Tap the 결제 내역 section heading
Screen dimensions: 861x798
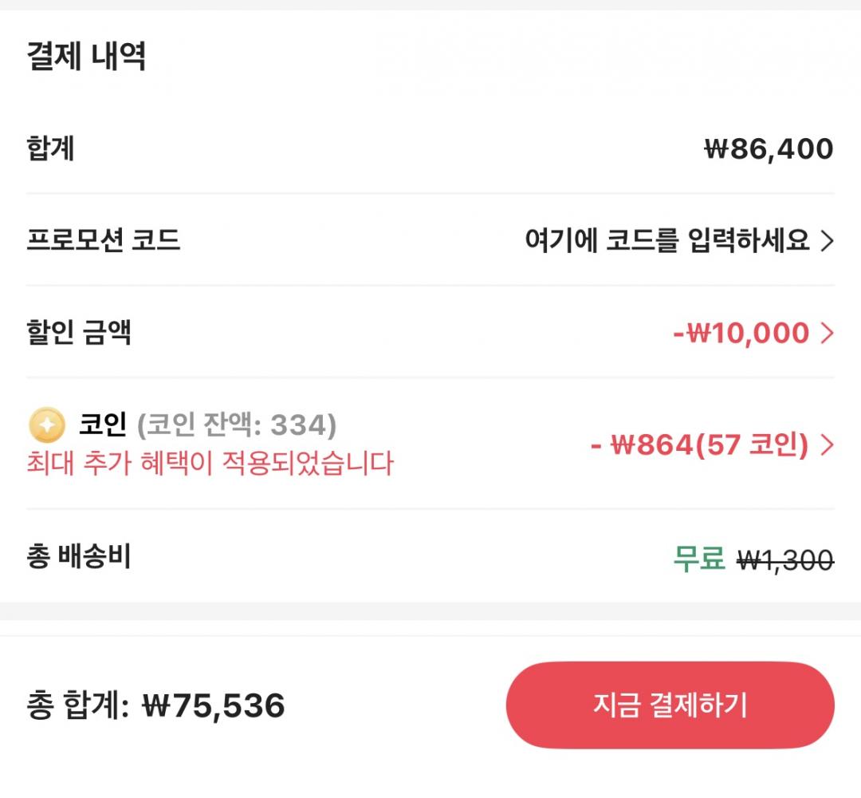tap(86, 57)
